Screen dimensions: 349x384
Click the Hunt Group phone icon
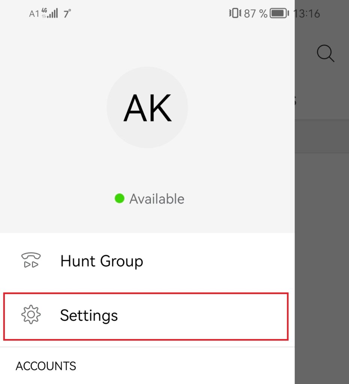31,261
